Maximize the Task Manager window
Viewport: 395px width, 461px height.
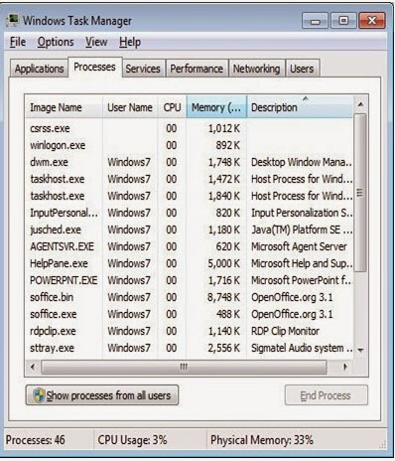343,21
